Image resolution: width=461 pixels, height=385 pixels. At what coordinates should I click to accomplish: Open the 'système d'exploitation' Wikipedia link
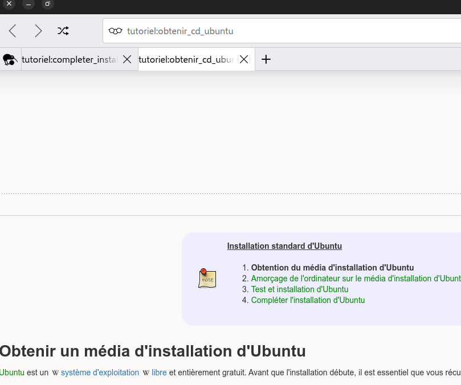click(100, 372)
